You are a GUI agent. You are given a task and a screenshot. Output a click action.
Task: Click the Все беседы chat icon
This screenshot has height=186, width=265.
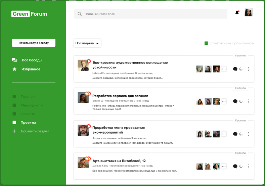point(14,60)
